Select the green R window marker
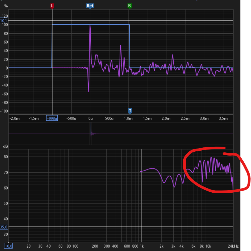Screen dimensions: 251x251 pos(129,6)
